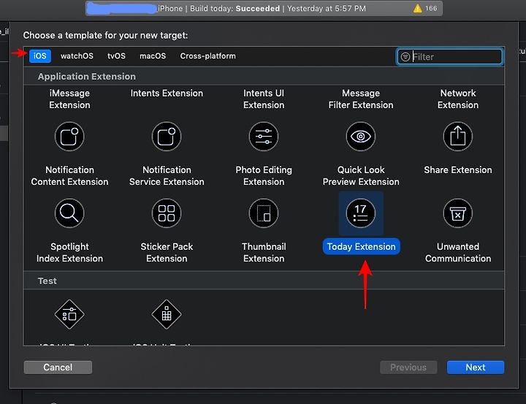Click the filter icon in search field
The image size is (526, 404).
click(x=405, y=57)
